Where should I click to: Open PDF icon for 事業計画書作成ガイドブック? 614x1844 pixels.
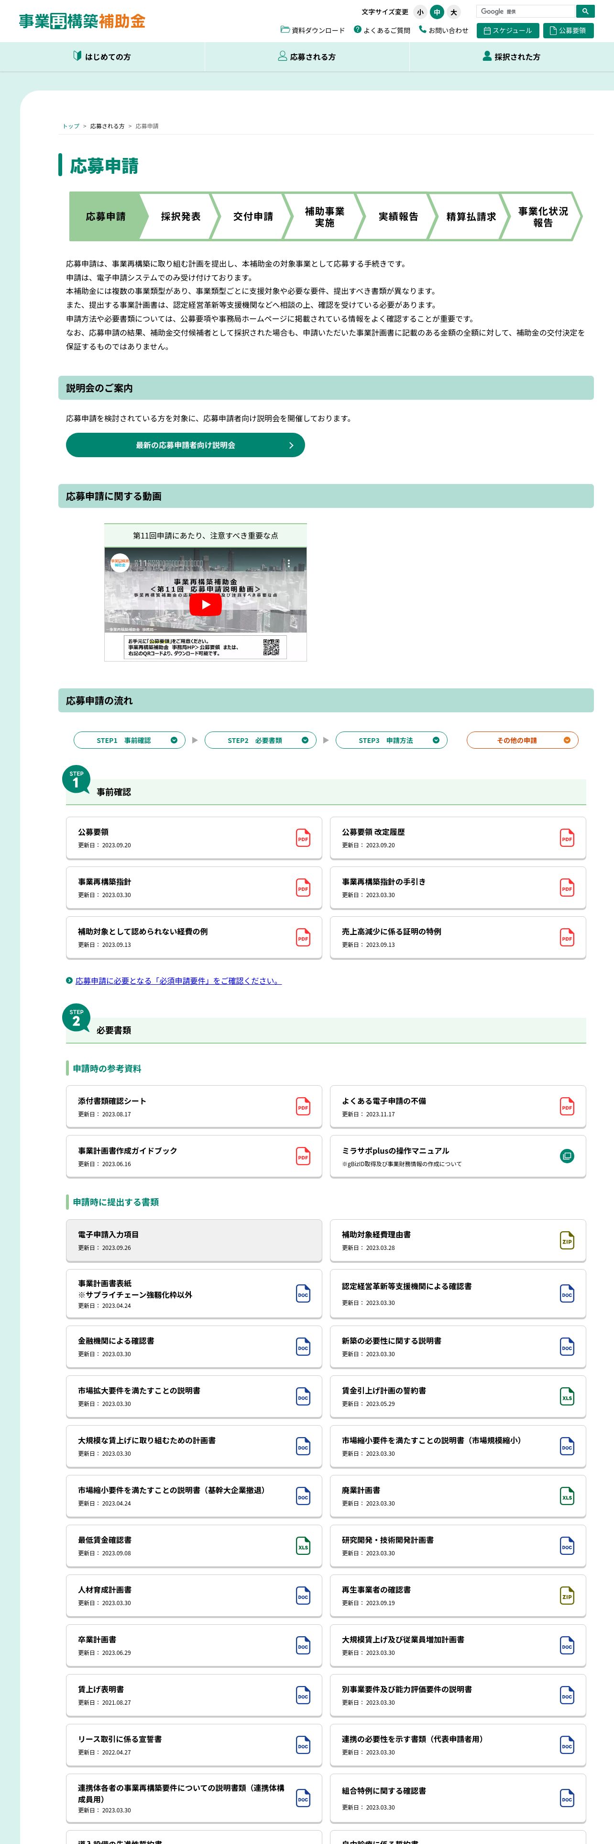(x=303, y=1157)
